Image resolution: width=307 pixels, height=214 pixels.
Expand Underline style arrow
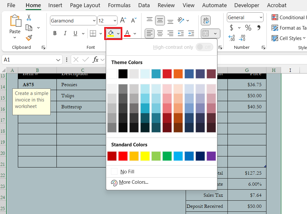(83, 33)
